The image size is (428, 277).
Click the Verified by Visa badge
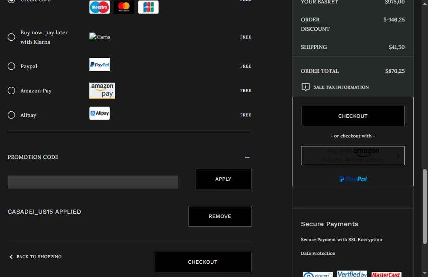[x=352, y=274]
